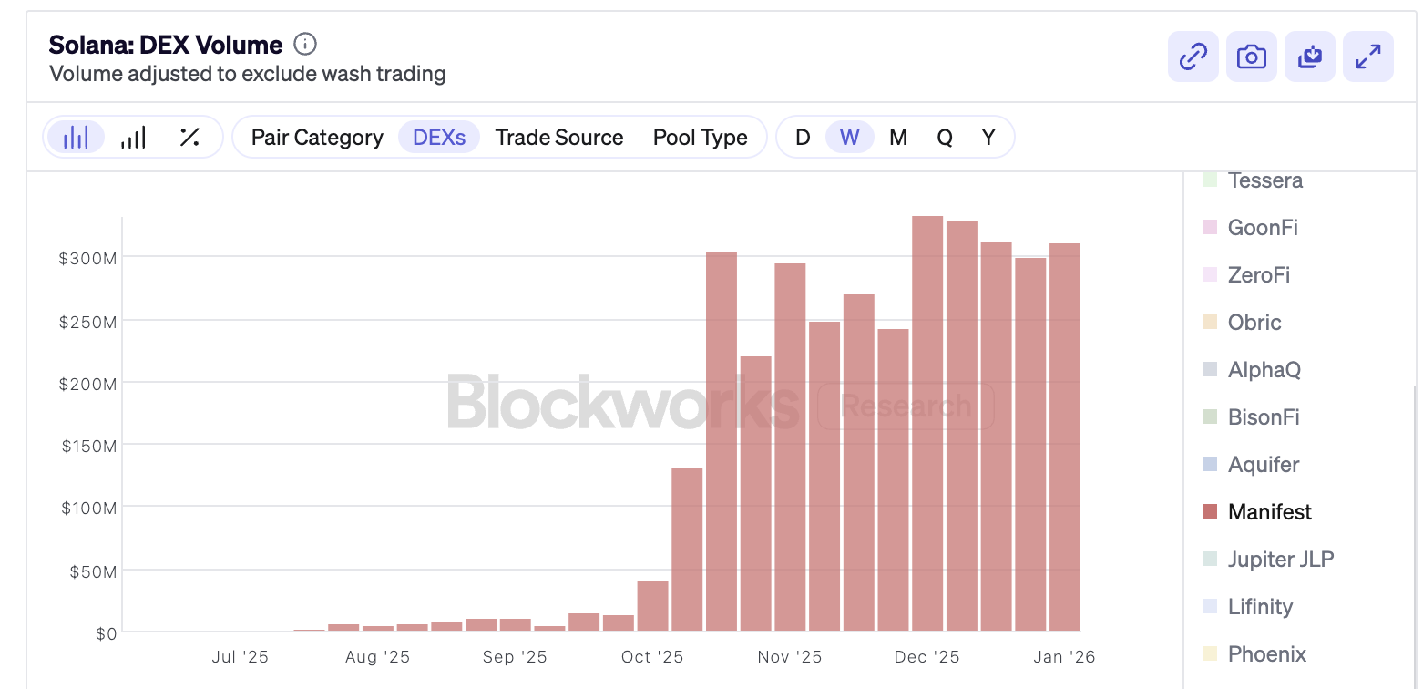Select the Y yearly interval button
This screenshot has height=689, width=1423.
click(988, 138)
